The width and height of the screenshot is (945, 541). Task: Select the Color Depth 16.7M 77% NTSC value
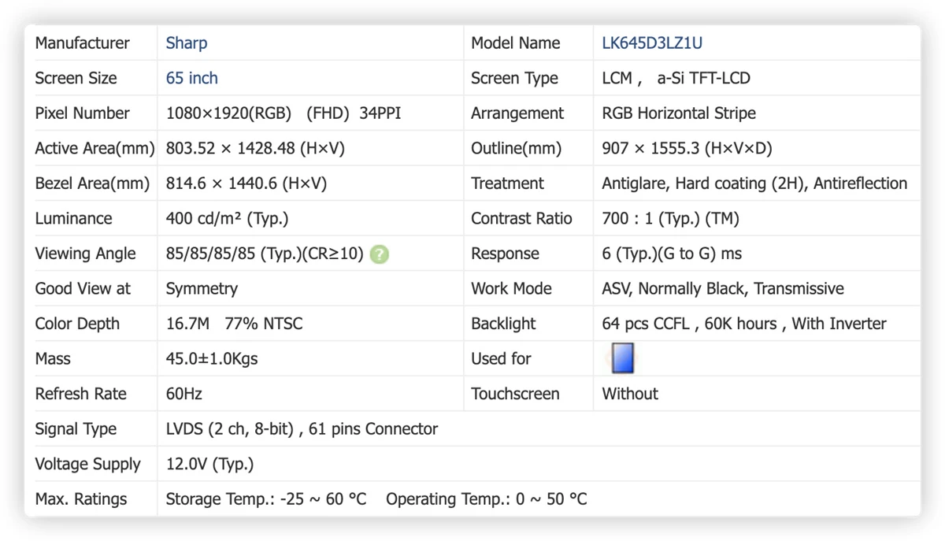234,324
